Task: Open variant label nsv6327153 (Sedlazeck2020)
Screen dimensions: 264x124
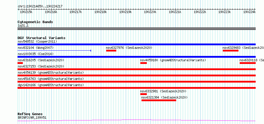Action: [x=41, y=66]
